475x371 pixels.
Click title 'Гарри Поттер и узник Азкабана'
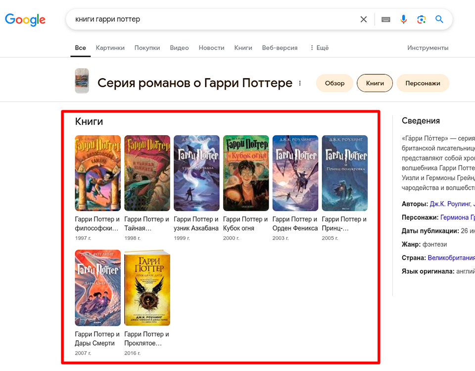click(x=196, y=223)
